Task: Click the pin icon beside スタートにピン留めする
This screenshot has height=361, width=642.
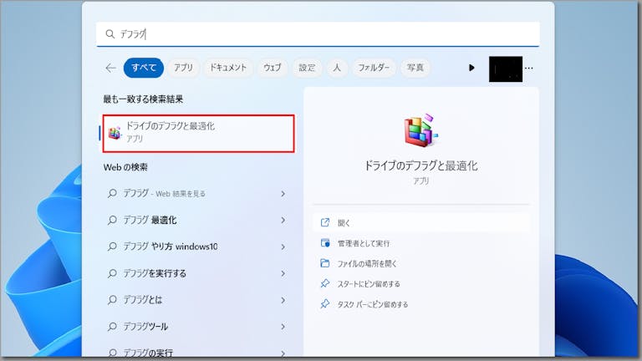Action: tap(325, 283)
